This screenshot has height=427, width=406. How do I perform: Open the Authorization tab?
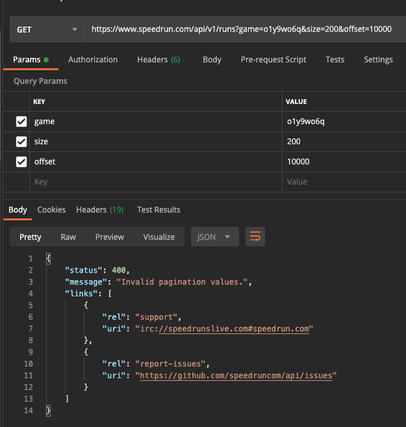pos(93,60)
